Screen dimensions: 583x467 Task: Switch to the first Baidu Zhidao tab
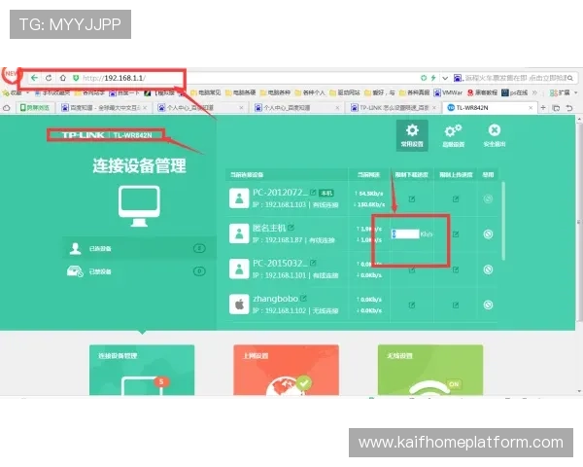point(104,108)
